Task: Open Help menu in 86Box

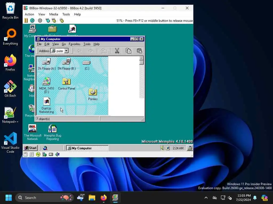Action: point(77,14)
